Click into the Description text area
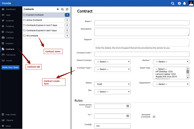The width and height of the screenshot is (194, 129). coord(142,32)
